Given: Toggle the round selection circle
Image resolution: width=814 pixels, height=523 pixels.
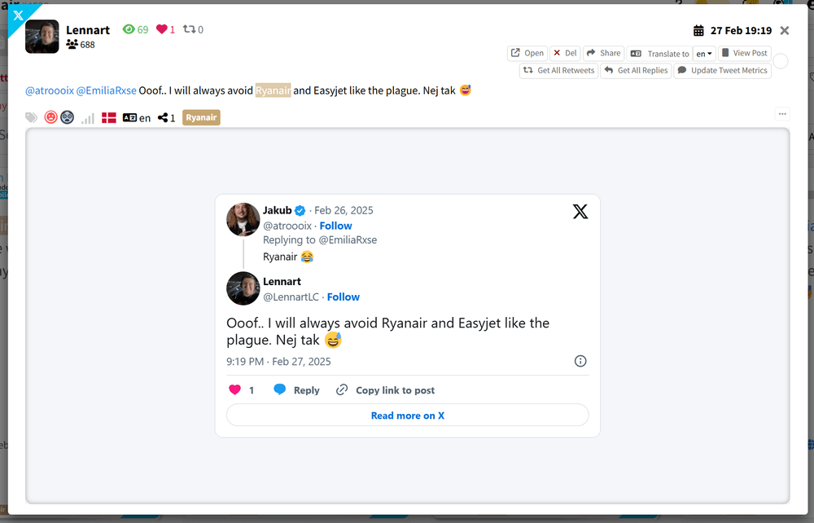Looking at the screenshot, I should pyautogui.click(x=781, y=61).
